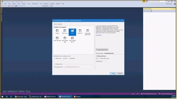Open the Analyze menu
Viewport: 177px width, 99px height.
[52, 4]
